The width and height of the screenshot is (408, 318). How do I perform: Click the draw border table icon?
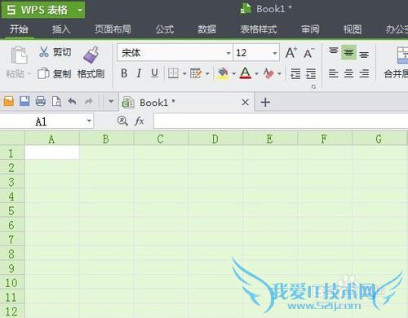(196, 73)
